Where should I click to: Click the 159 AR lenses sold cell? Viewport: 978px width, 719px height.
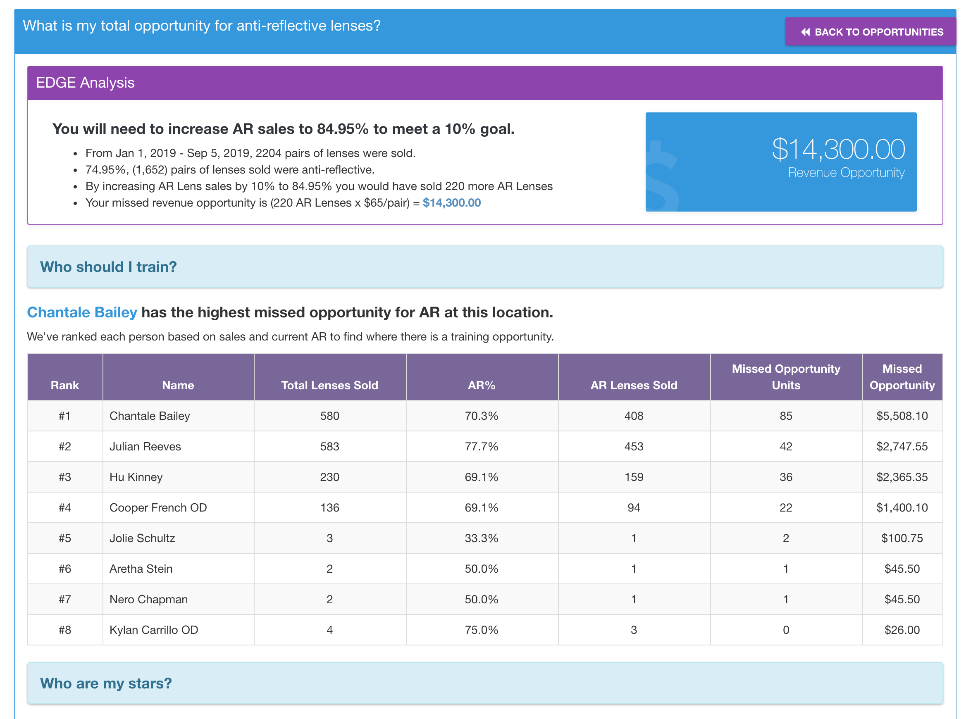(x=634, y=477)
